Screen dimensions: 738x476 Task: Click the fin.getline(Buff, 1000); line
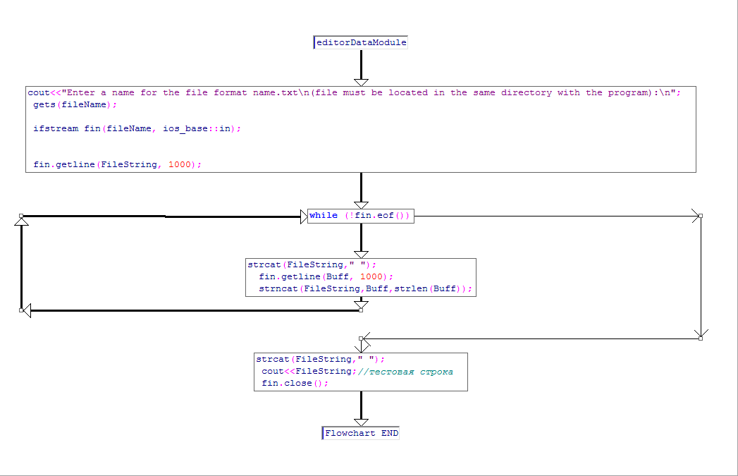[326, 276]
